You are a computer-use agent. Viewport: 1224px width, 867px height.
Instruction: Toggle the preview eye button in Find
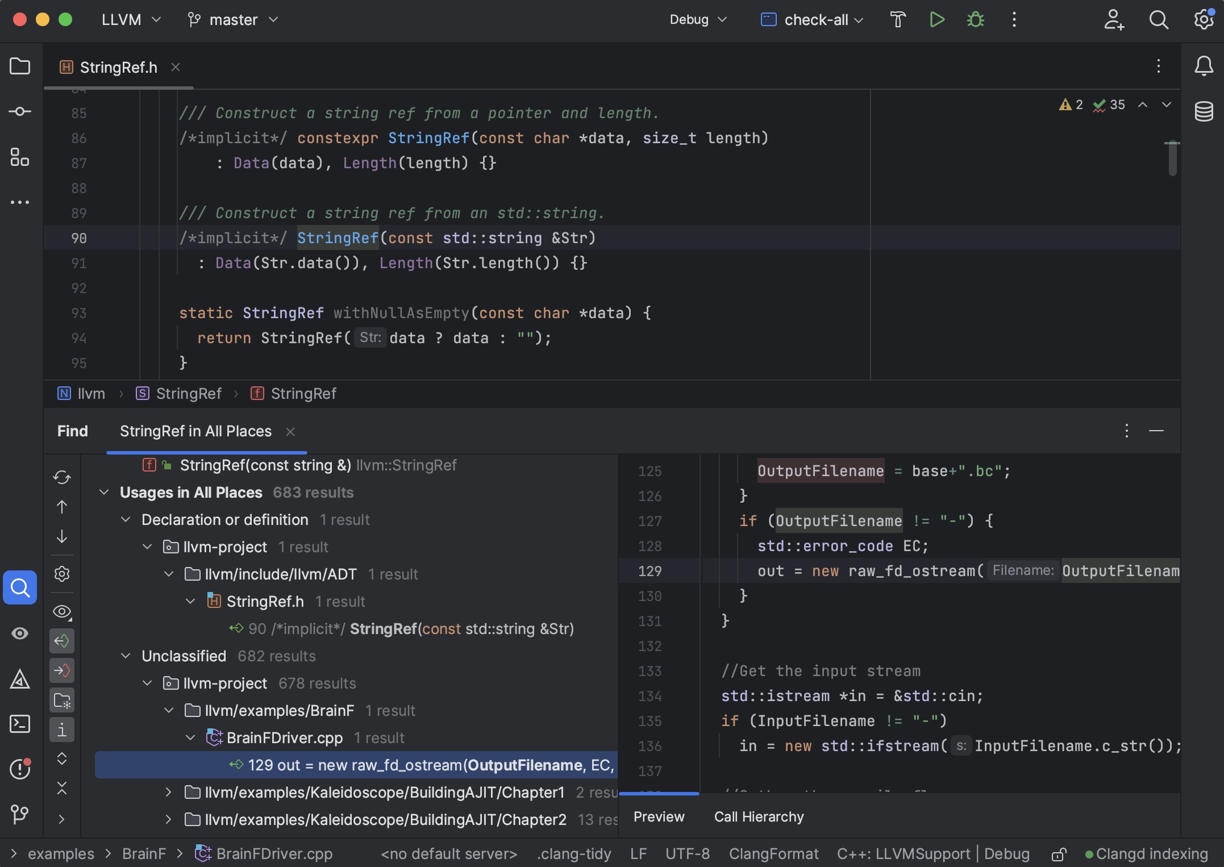point(62,611)
